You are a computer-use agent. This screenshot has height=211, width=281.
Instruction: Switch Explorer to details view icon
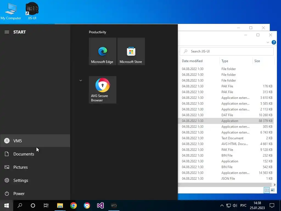click(x=267, y=190)
